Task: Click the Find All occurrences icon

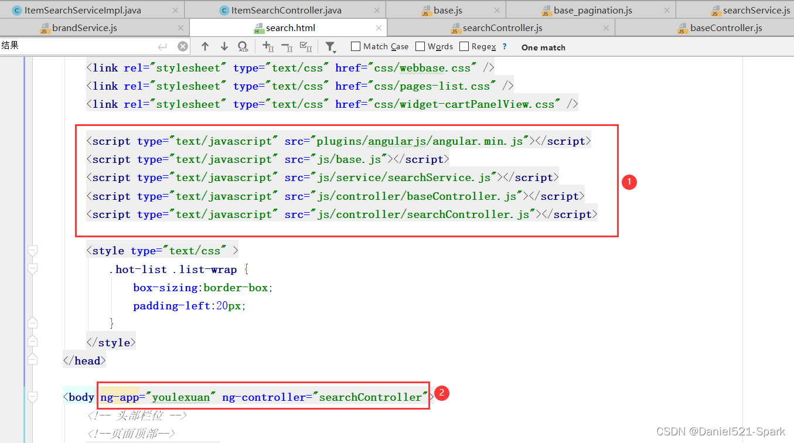Action: (243, 47)
